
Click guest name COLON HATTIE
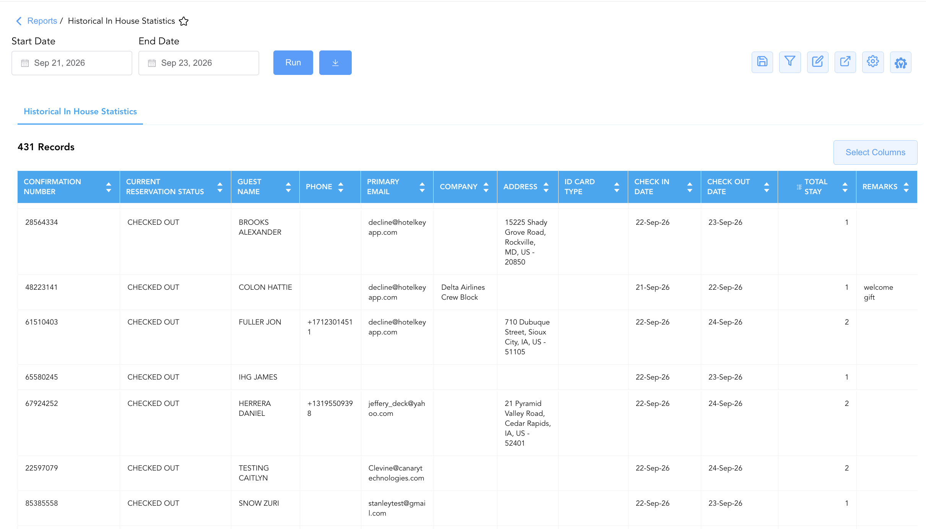pyautogui.click(x=265, y=287)
